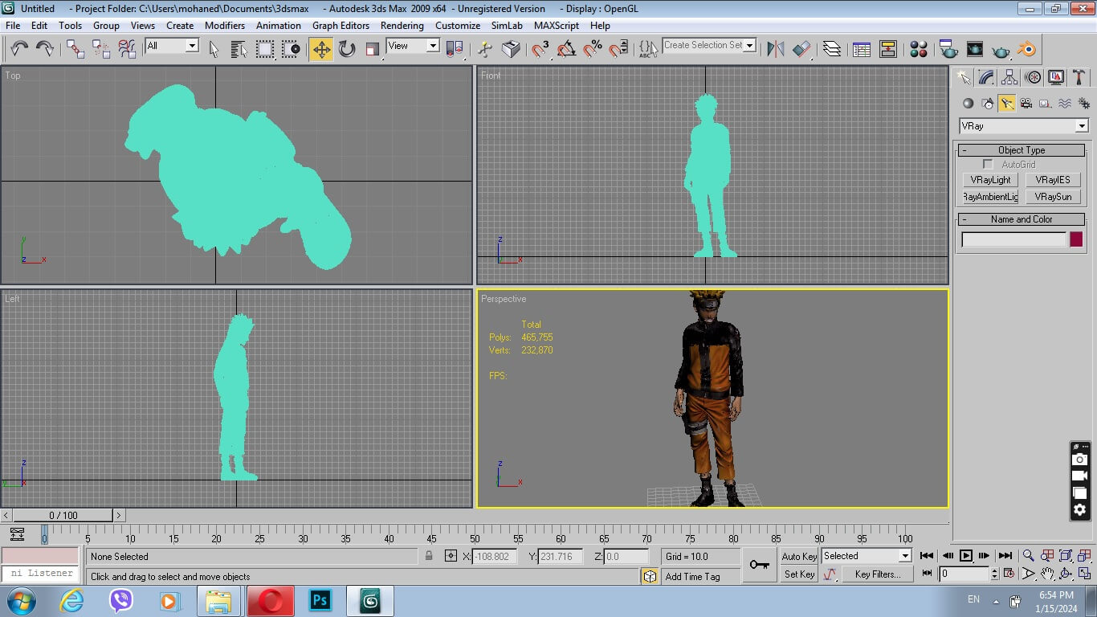
Task: Collapse the Object Type rollout
Action: pos(1021,150)
